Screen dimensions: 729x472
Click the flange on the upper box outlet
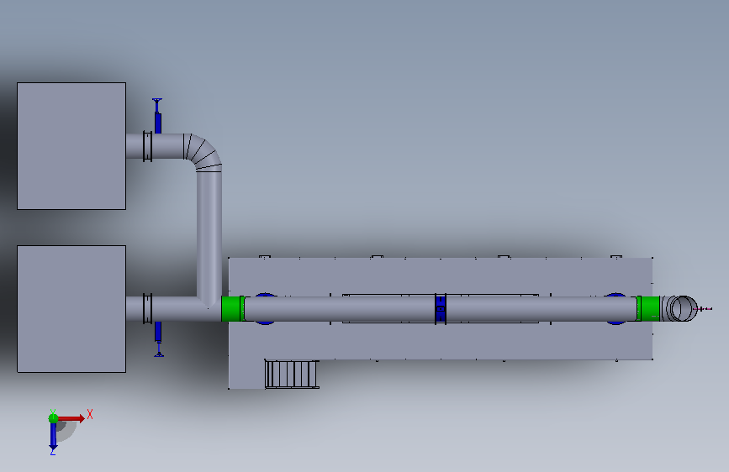(147, 146)
